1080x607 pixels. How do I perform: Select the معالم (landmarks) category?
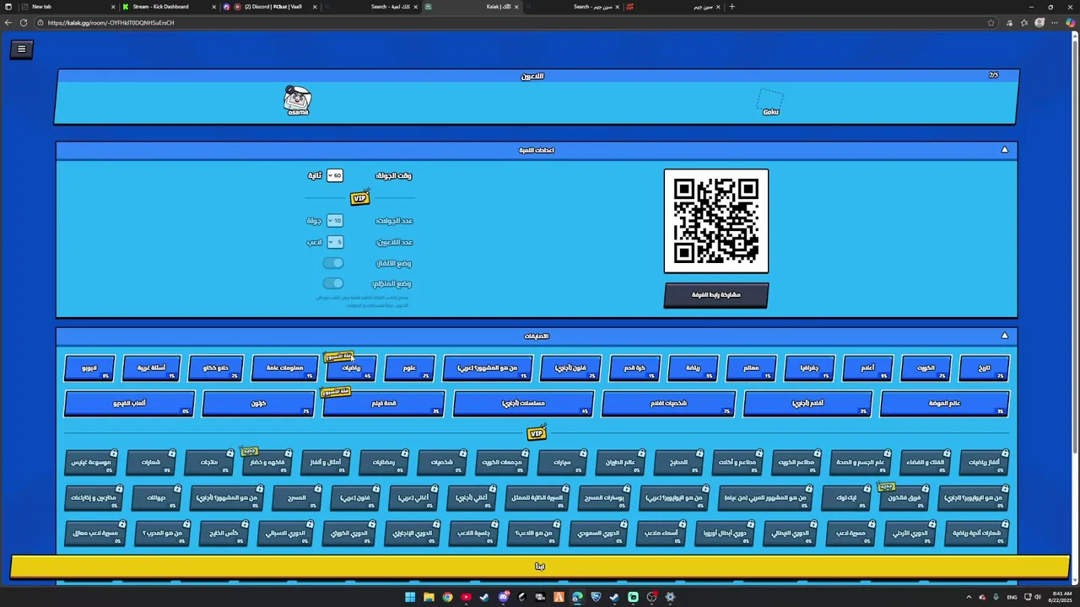750,368
